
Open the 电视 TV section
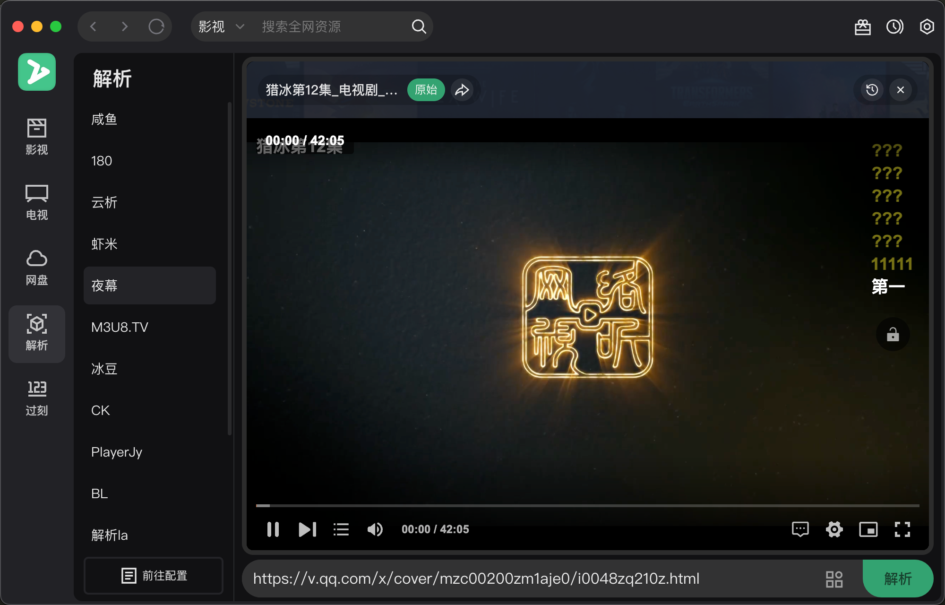pyautogui.click(x=36, y=203)
